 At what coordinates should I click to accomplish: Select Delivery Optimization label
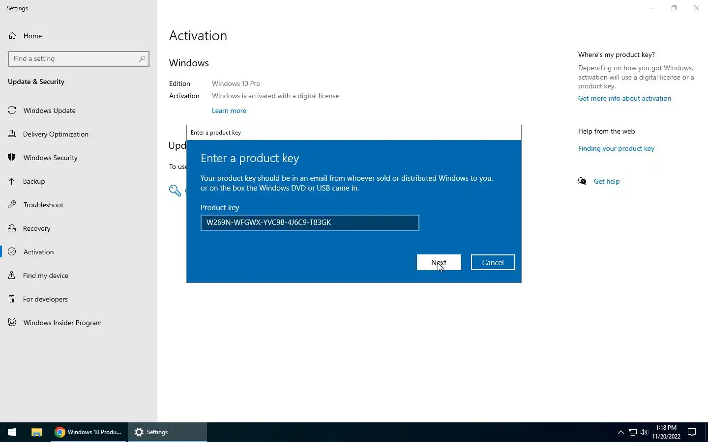click(56, 134)
